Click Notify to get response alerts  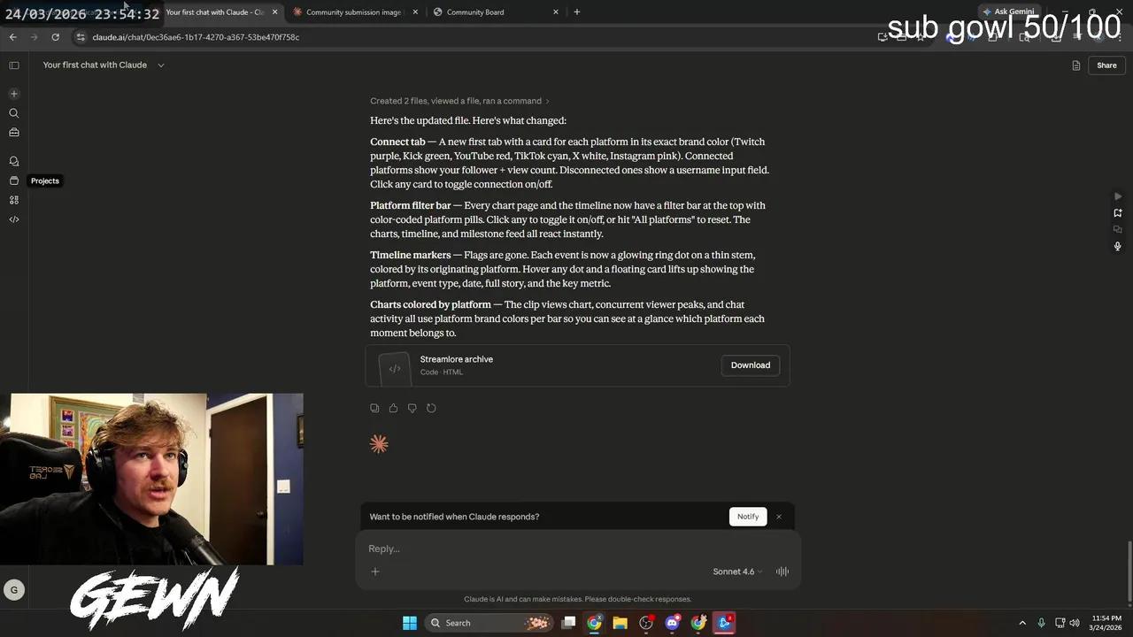pos(748,517)
